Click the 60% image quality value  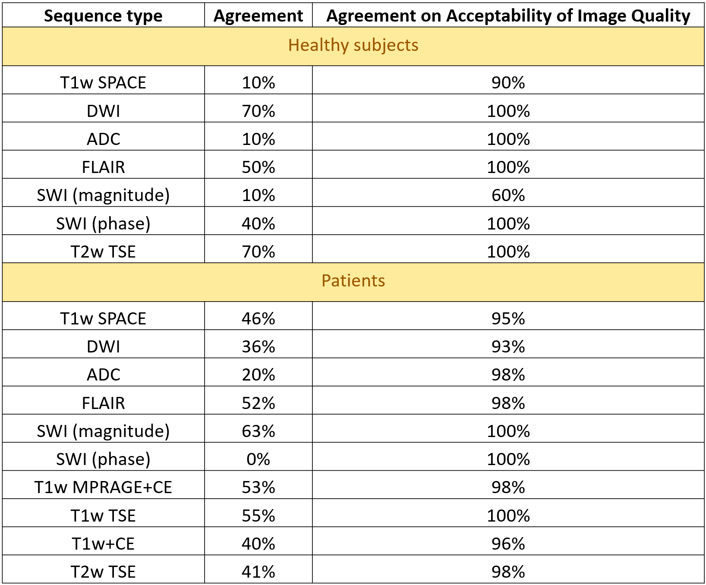508,195
